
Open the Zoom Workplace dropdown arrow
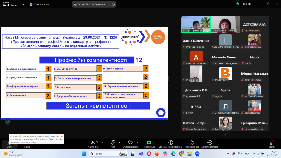point(23,4)
